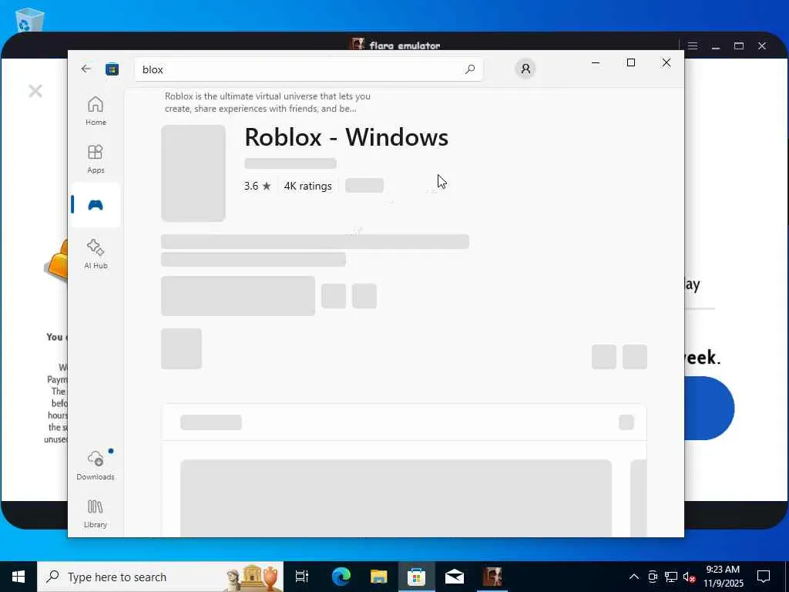Viewport: 789px width, 592px height.
Task: Go back in Microsoft Store
Action: coord(86,69)
